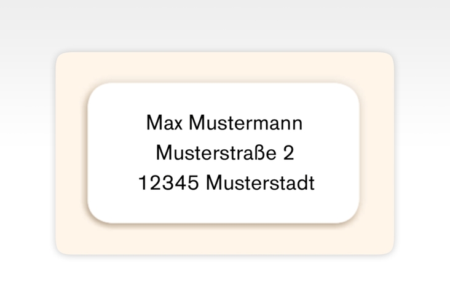This screenshot has height=307, width=450.
Task: Click the house number "2"
Action: [288, 153]
